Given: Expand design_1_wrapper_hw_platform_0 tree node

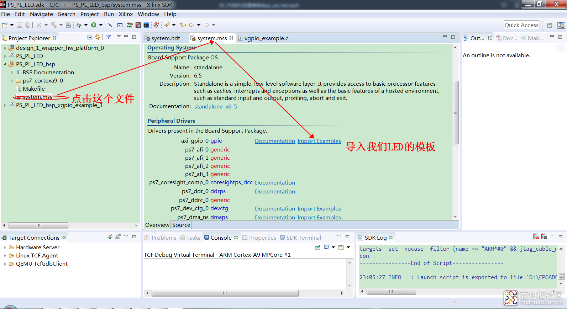Looking at the screenshot, I should (5, 48).
